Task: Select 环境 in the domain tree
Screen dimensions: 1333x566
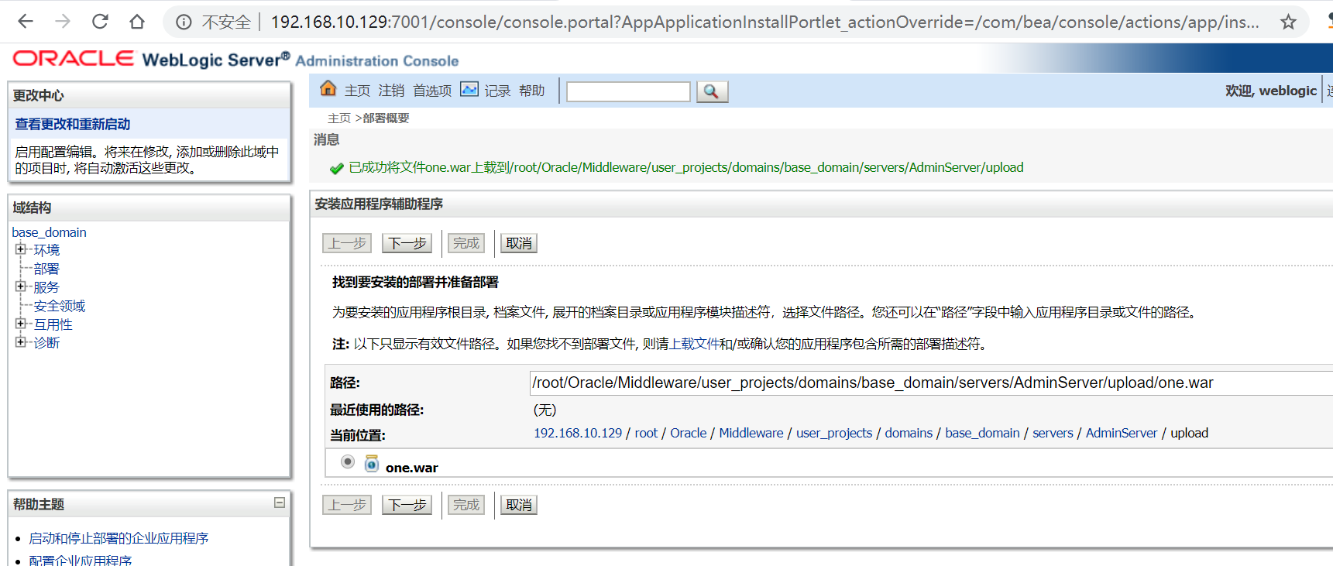Action: [46, 250]
